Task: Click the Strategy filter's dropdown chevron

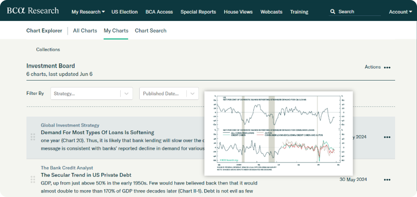Action: [126, 93]
